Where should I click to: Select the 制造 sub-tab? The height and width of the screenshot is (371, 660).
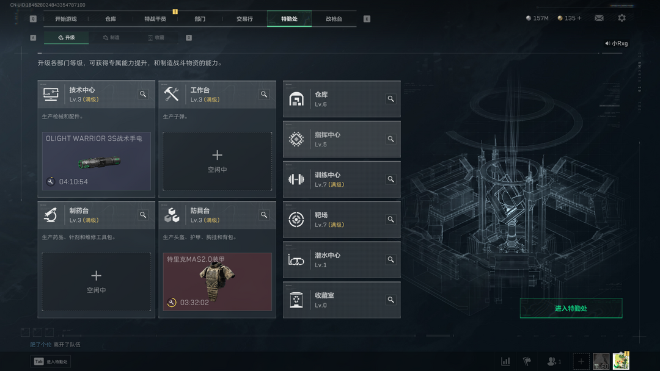tap(111, 37)
